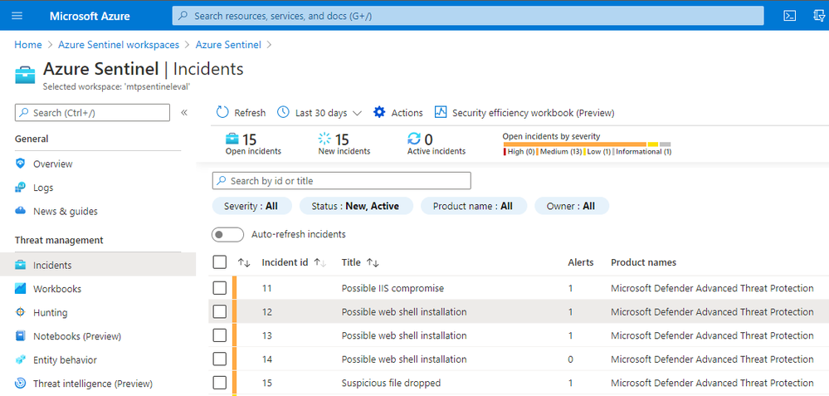Click the Actions button label
The image size is (829, 396).
pos(407,113)
